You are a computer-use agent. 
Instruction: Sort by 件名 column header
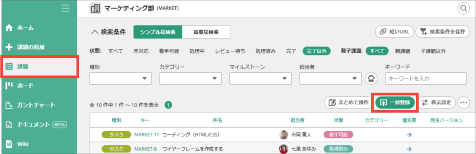pos(217,120)
